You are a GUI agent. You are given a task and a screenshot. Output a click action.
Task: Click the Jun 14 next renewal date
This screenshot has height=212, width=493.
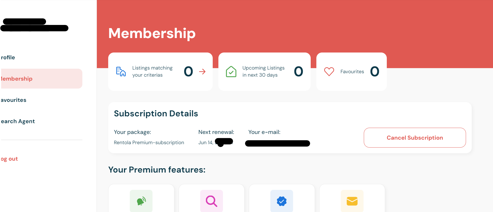coord(206,142)
